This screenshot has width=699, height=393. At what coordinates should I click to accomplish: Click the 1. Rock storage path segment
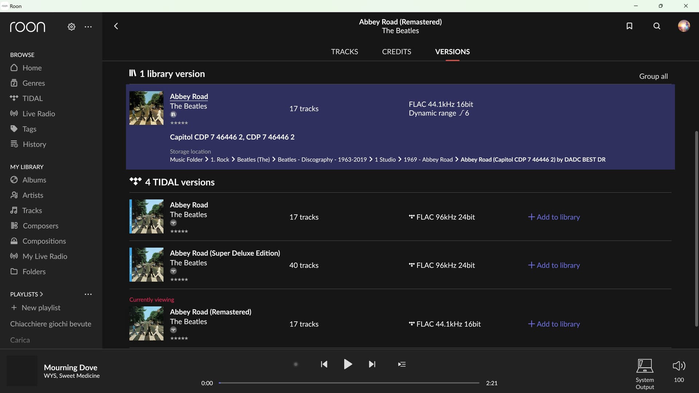220,159
